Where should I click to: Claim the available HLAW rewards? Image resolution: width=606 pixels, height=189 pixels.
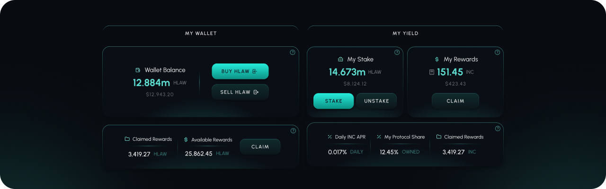click(x=260, y=147)
